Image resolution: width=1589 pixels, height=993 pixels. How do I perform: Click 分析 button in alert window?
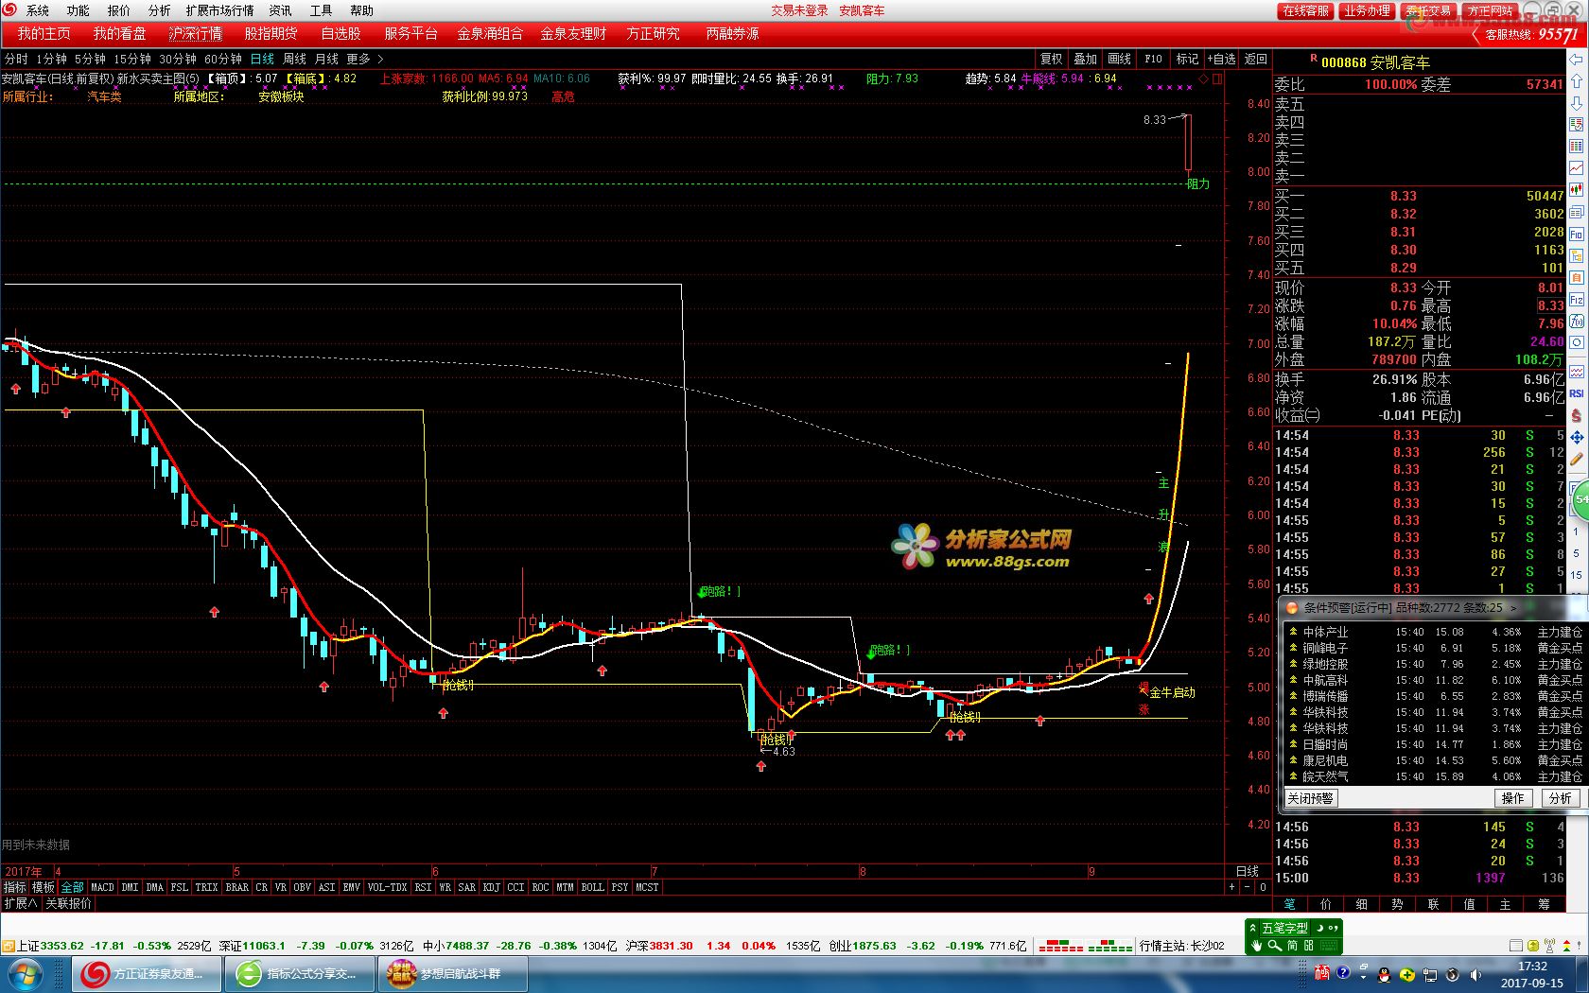pyautogui.click(x=1561, y=798)
